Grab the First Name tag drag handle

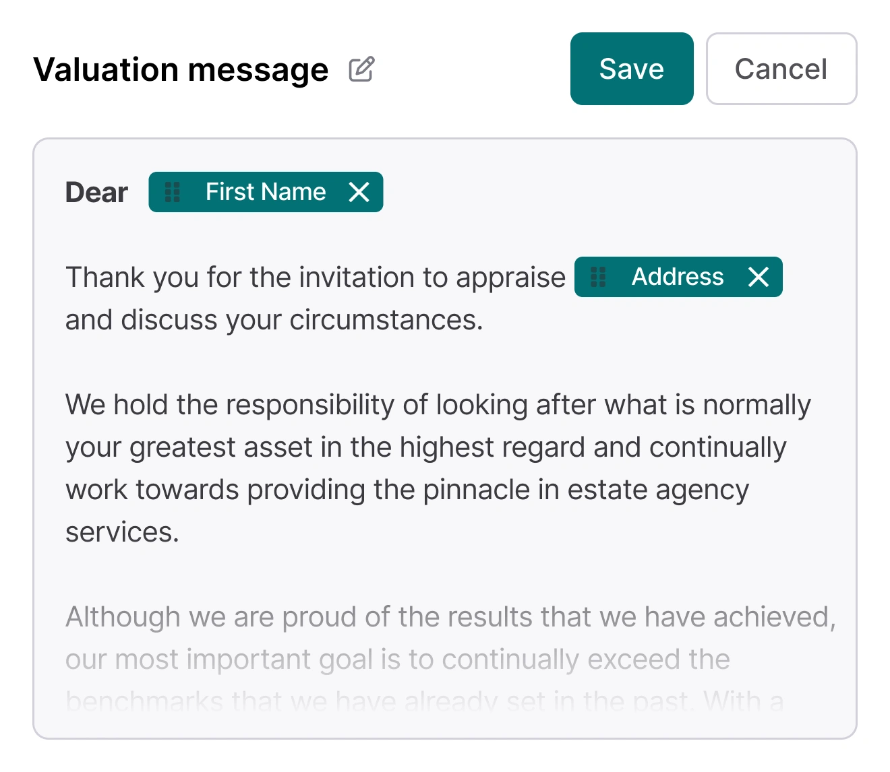(173, 192)
